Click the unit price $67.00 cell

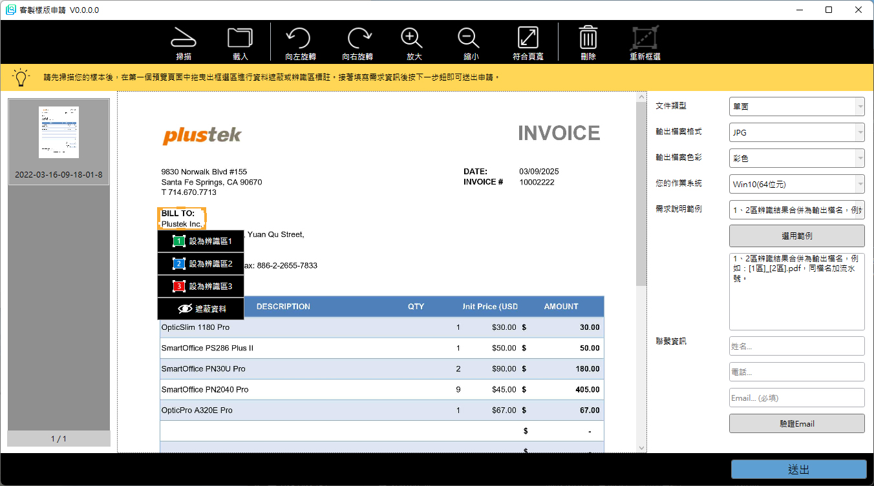(x=504, y=410)
